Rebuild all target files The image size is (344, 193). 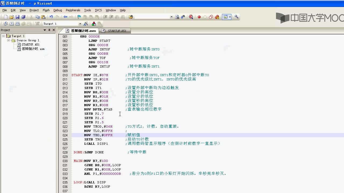point(17,24)
